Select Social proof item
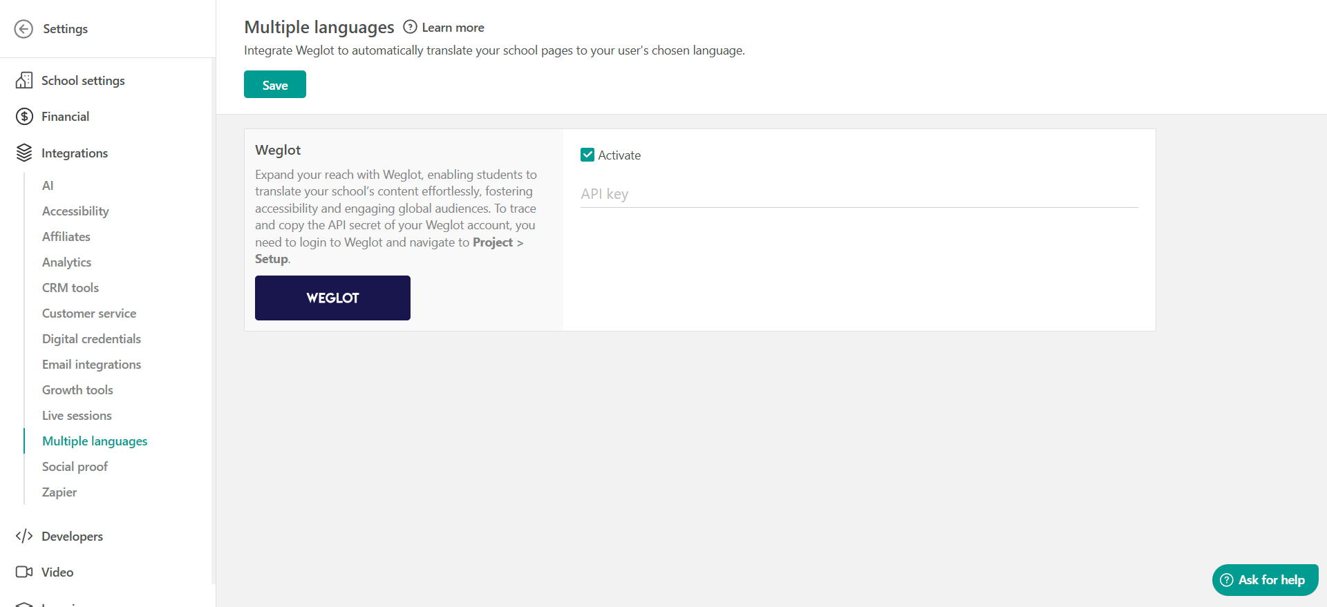The width and height of the screenshot is (1327, 607). click(75, 467)
